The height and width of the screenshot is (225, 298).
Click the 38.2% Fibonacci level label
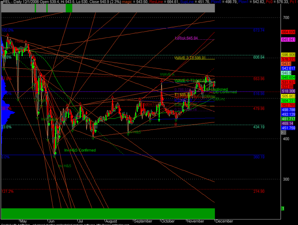(x=6, y=109)
